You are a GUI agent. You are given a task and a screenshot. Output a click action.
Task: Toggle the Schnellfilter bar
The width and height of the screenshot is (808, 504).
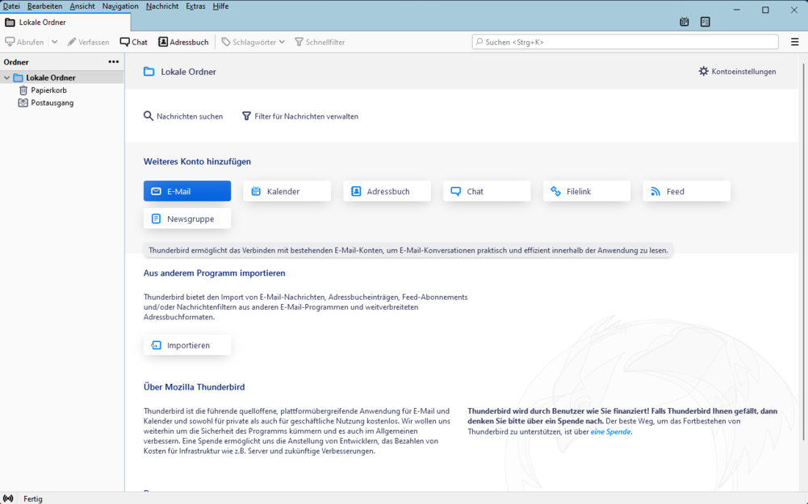click(319, 42)
